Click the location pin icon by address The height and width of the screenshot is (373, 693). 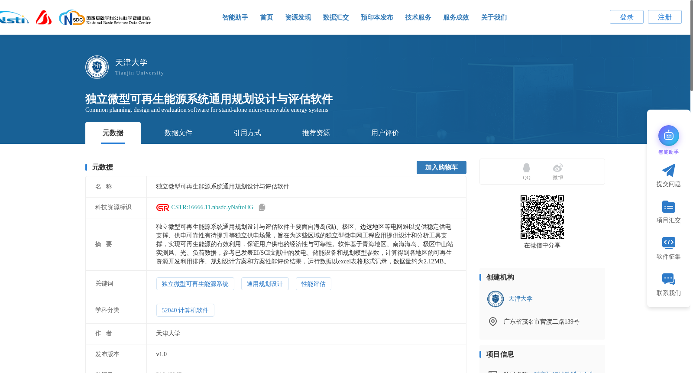click(493, 321)
